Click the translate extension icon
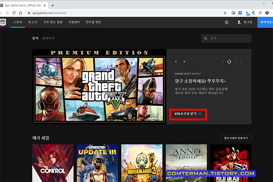This screenshot has width=273, height=182. pyautogui.click(x=248, y=13)
